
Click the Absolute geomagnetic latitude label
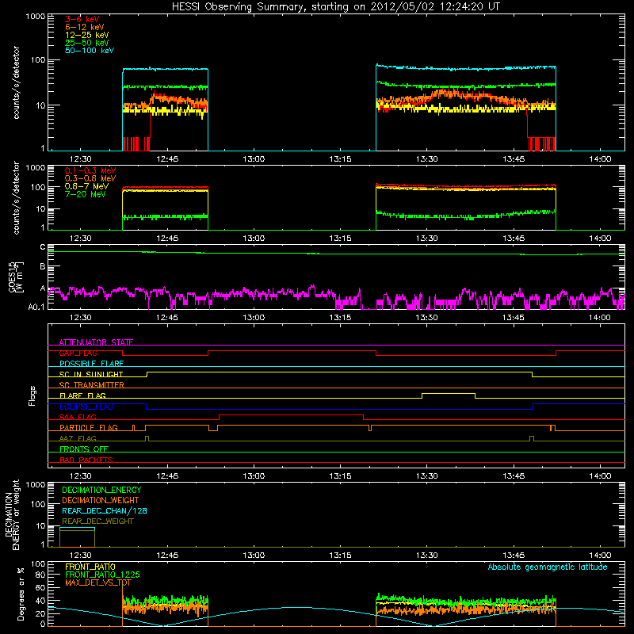[x=548, y=567]
